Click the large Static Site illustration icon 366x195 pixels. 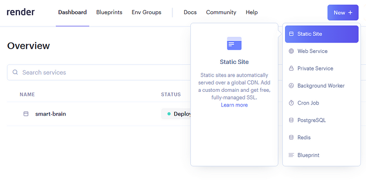click(x=234, y=43)
